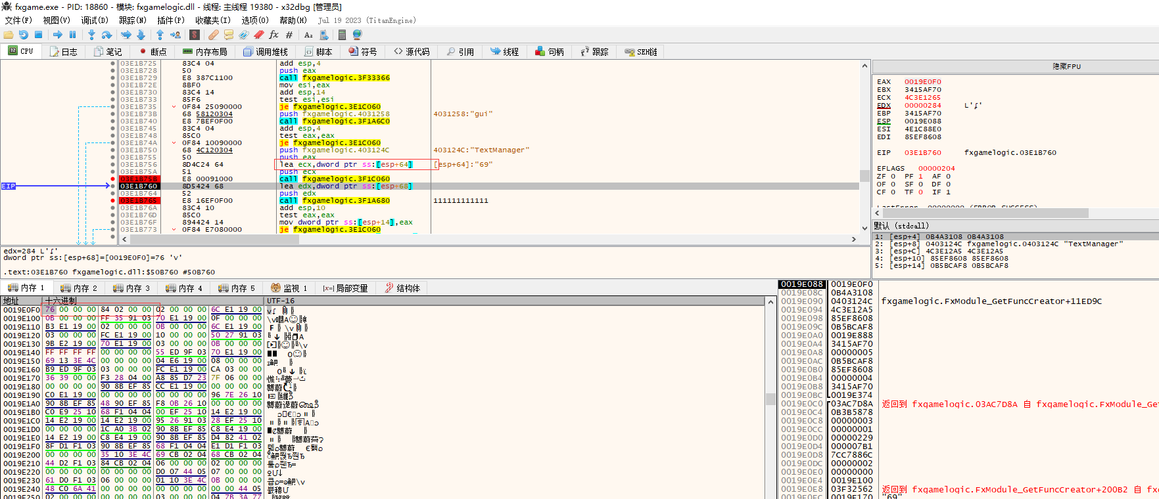The image size is (1159, 499).
Task: Open the 内存 2 dump tab
Action: 79,288
